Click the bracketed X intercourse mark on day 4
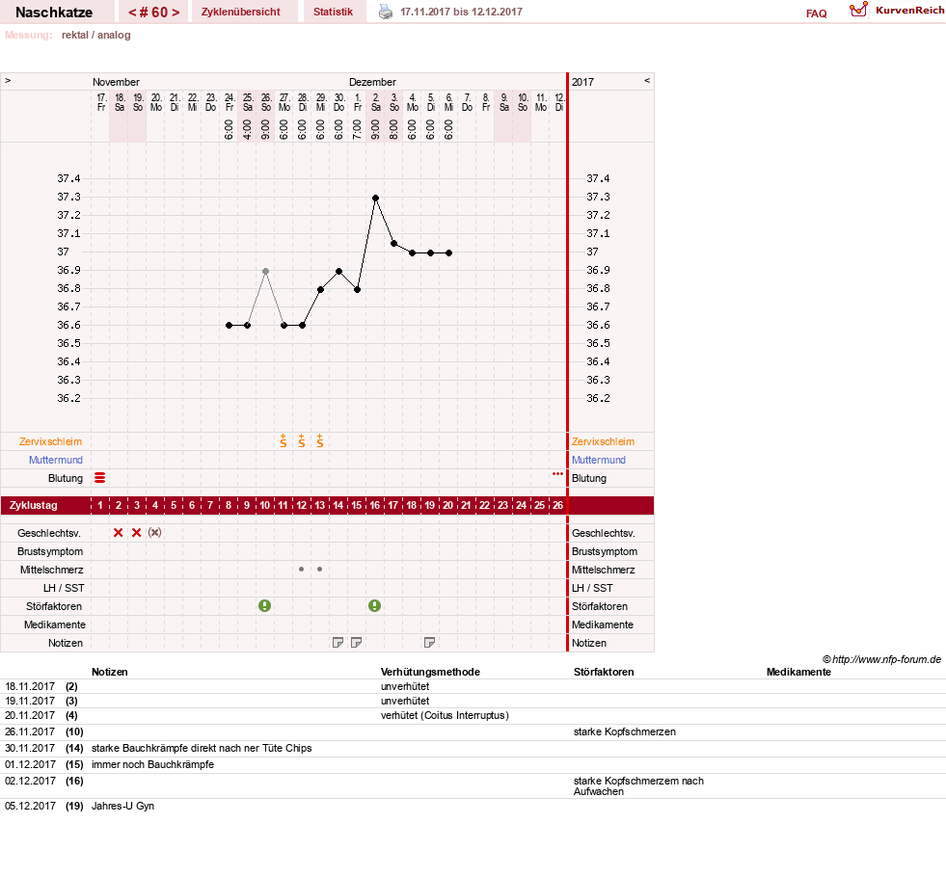The width and height of the screenshot is (946, 877). (155, 533)
